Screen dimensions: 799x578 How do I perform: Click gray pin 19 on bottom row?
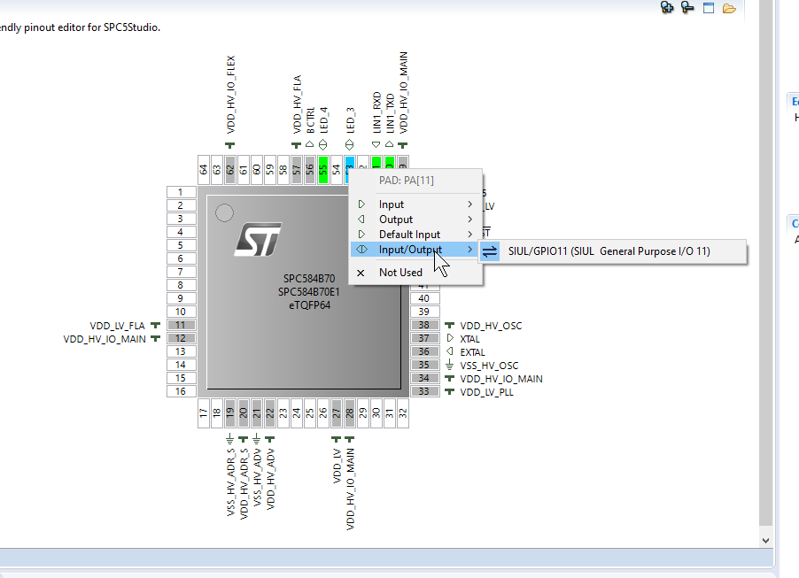230,413
